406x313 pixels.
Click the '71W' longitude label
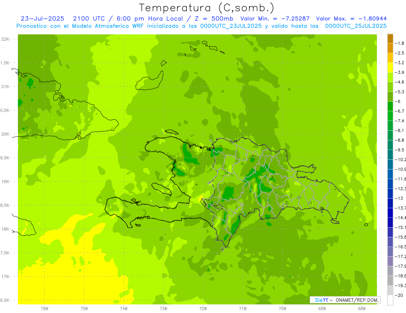243,309
